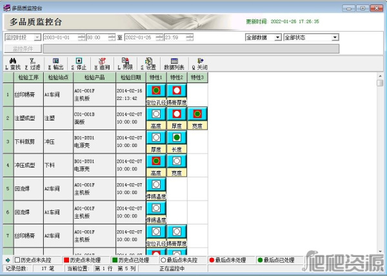Click the green 历史点已处理 legend swatch

(115, 260)
